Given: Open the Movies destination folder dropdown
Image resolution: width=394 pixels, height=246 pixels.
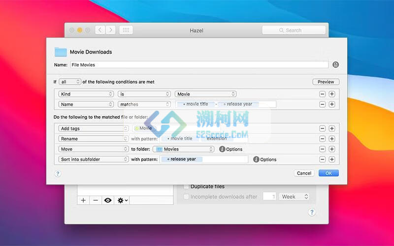Looking at the screenshot, I should coord(183,149).
